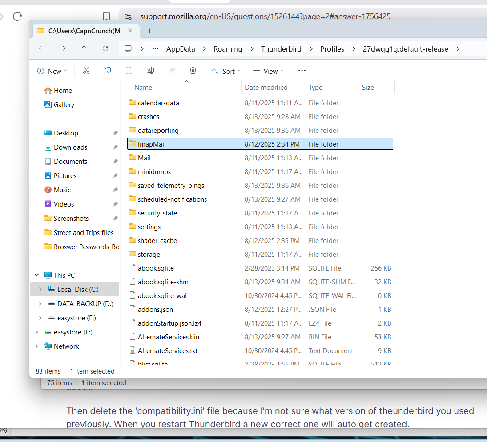The image size is (487, 442).
Task: Open Documents in navigation pane
Action: [71, 162]
